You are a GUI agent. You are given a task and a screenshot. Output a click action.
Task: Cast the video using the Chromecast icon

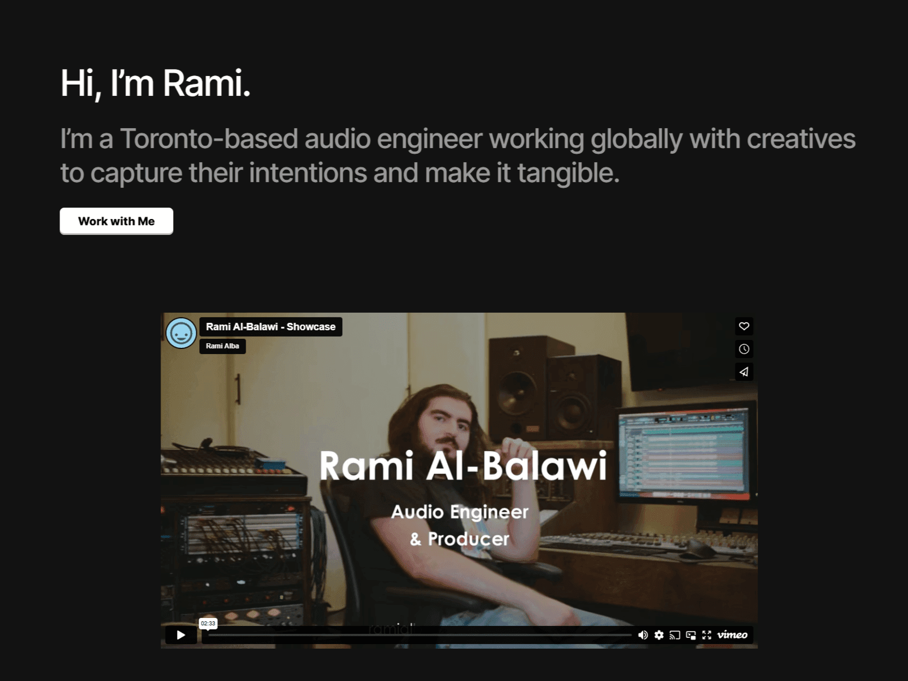(675, 635)
